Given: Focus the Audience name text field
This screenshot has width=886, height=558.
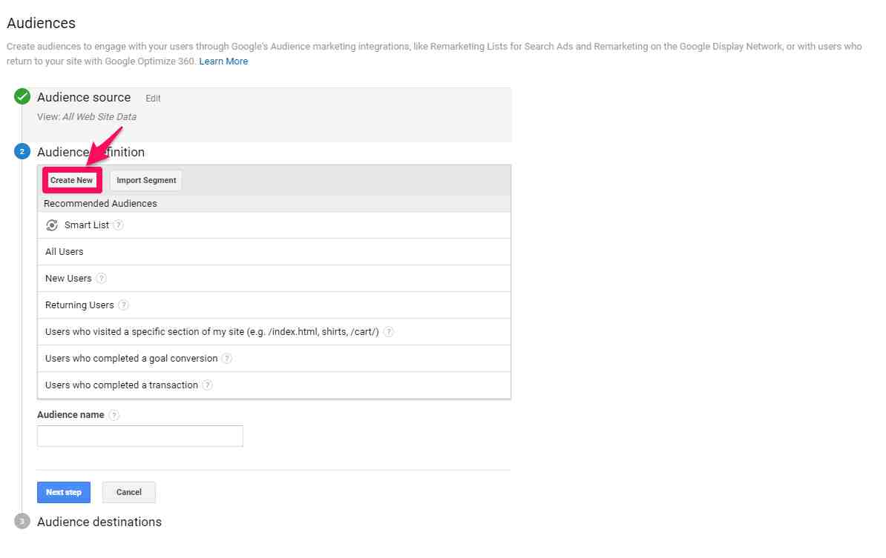Looking at the screenshot, I should click(140, 436).
